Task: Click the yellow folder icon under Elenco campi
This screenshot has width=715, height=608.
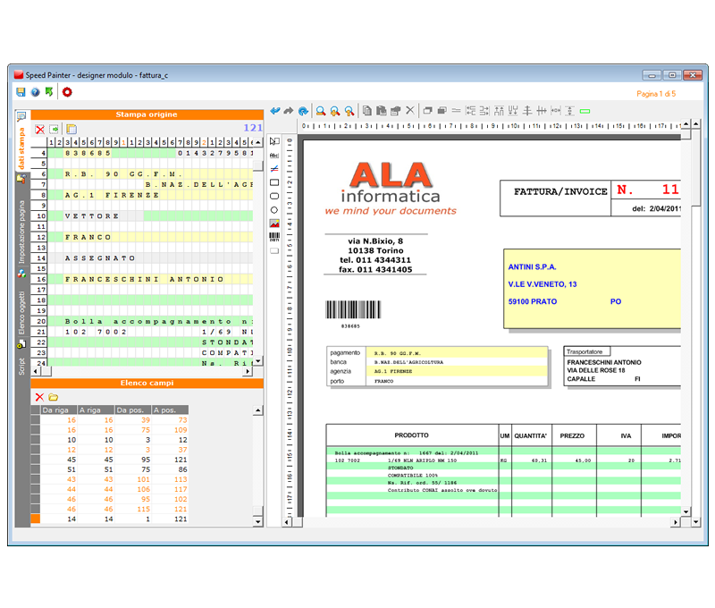Action: [54, 397]
